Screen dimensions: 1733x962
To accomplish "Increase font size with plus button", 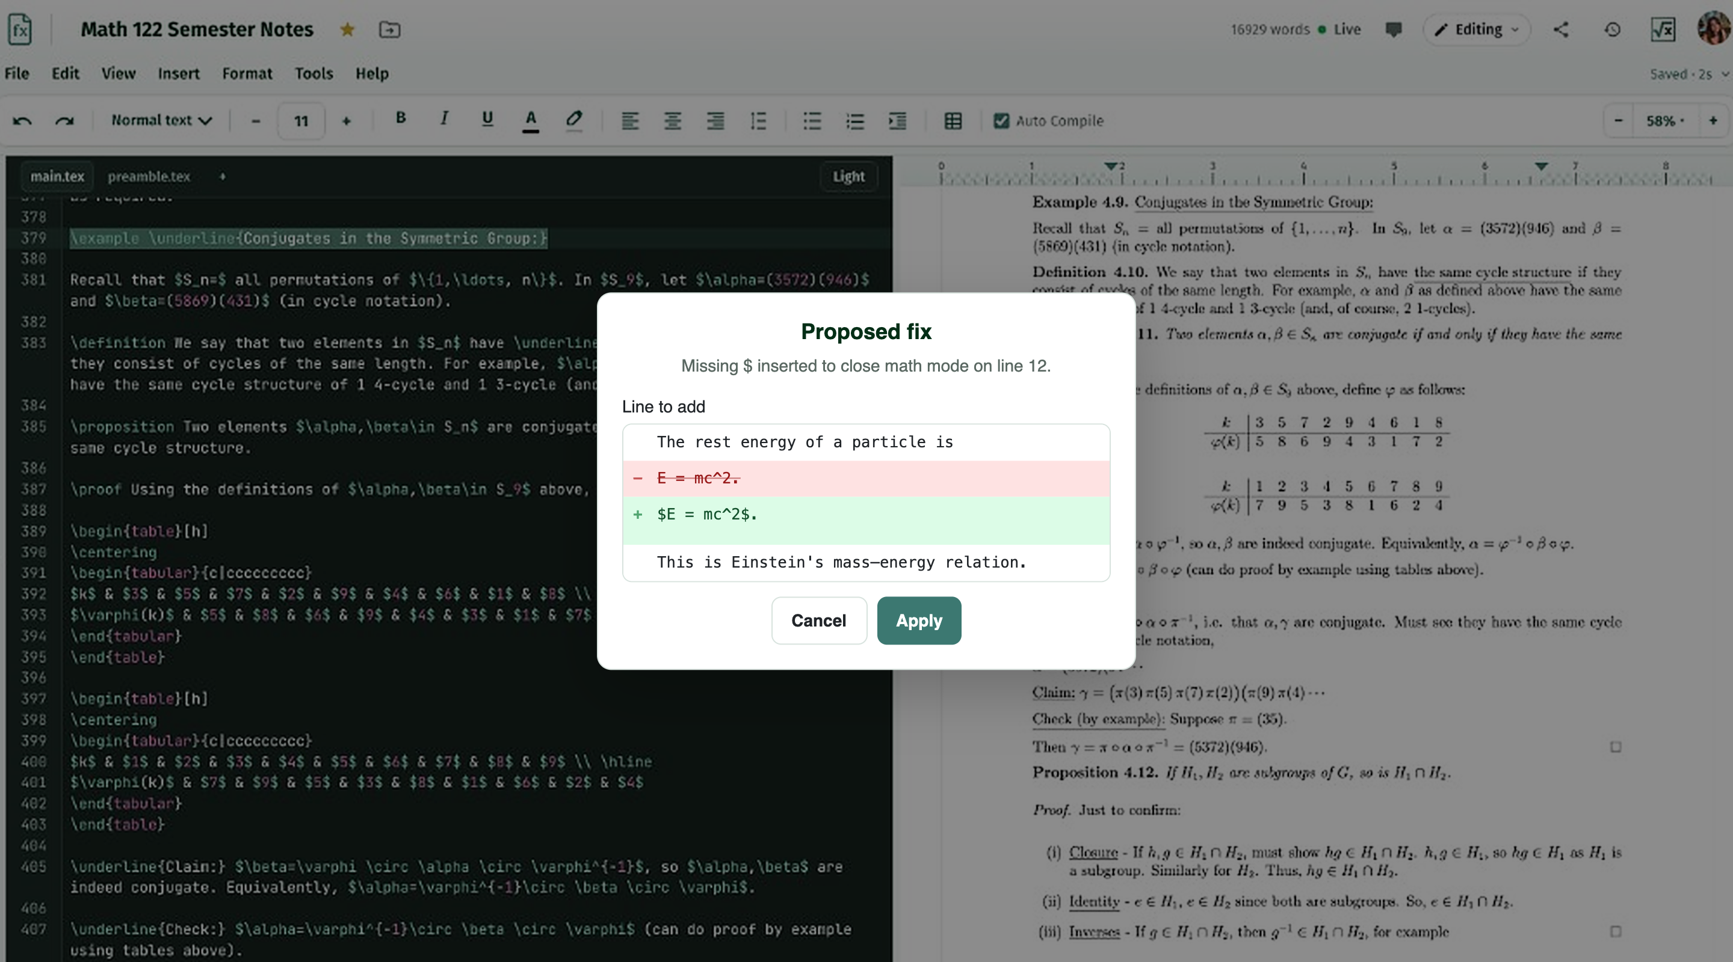I will [347, 121].
